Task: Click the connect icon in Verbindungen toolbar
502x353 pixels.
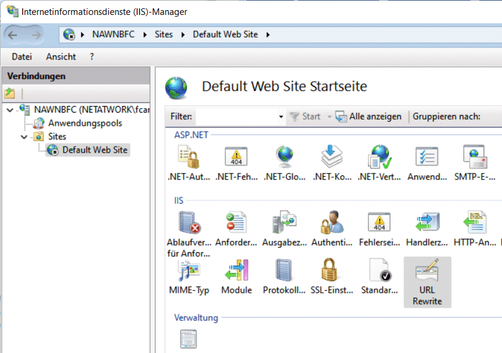Action: tap(10, 93)
